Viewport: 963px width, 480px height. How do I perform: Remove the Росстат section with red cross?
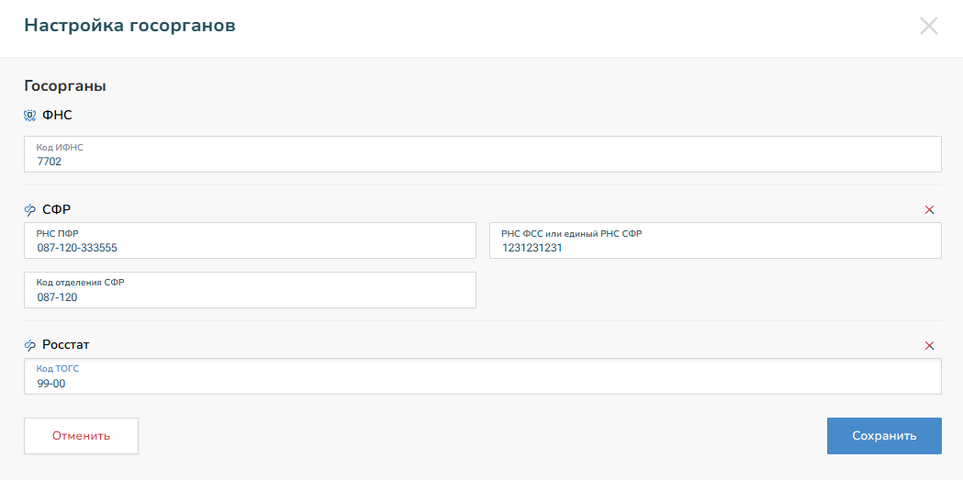pyautogui.click(x=929, y=346)
